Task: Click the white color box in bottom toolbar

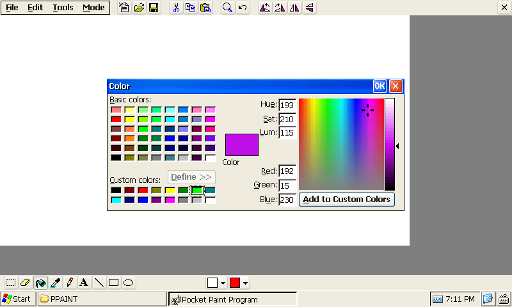Action: pos(212,283)
